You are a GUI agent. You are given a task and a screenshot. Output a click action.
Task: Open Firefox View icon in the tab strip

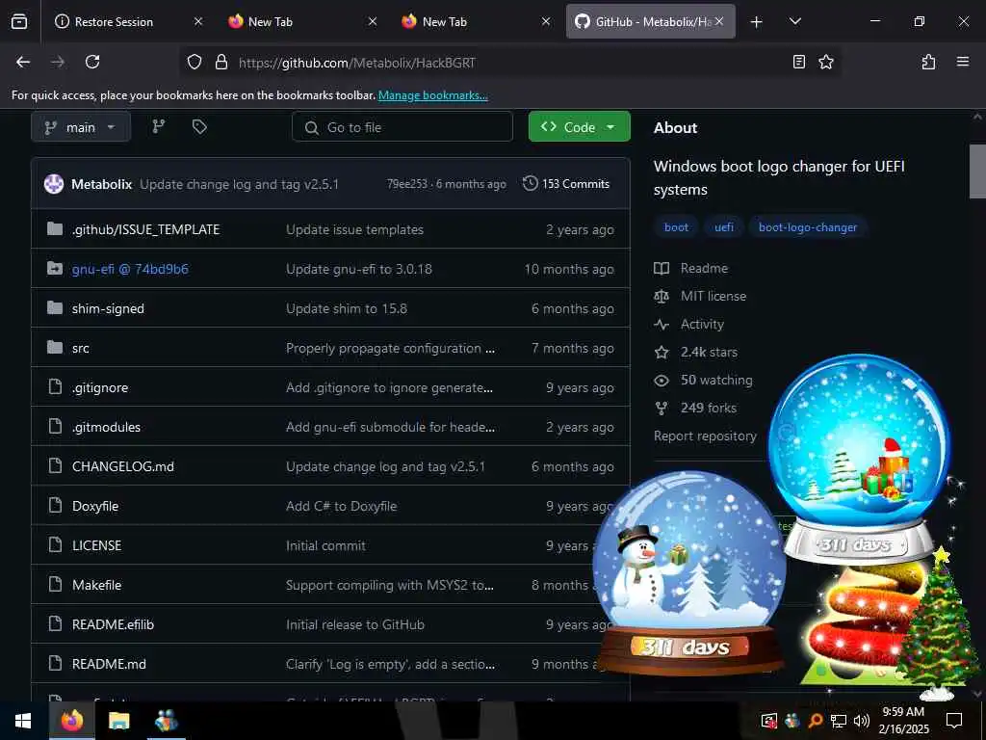click(19, 21)
